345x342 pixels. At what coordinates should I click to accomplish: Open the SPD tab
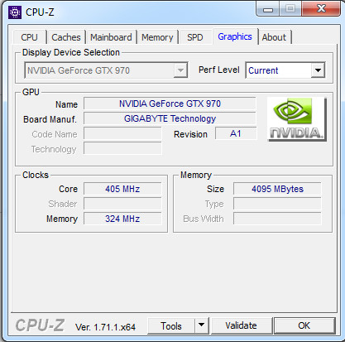tap(195, 37)
